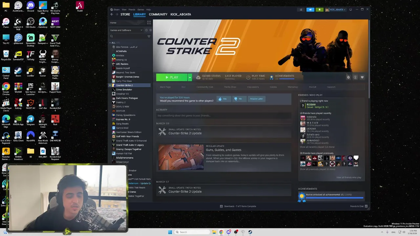Viewport: 420px width, 236px height.
Task: Open the Workshop link
Action: click(293, 87)
